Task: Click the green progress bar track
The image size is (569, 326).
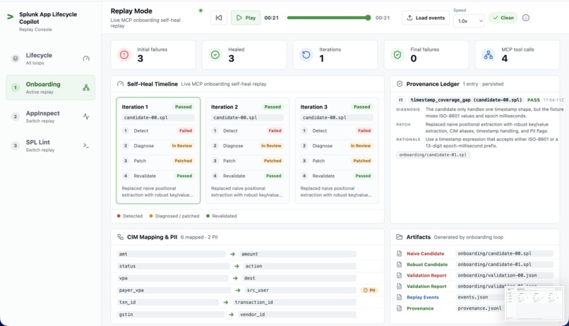Action: (x=328, y=18)
